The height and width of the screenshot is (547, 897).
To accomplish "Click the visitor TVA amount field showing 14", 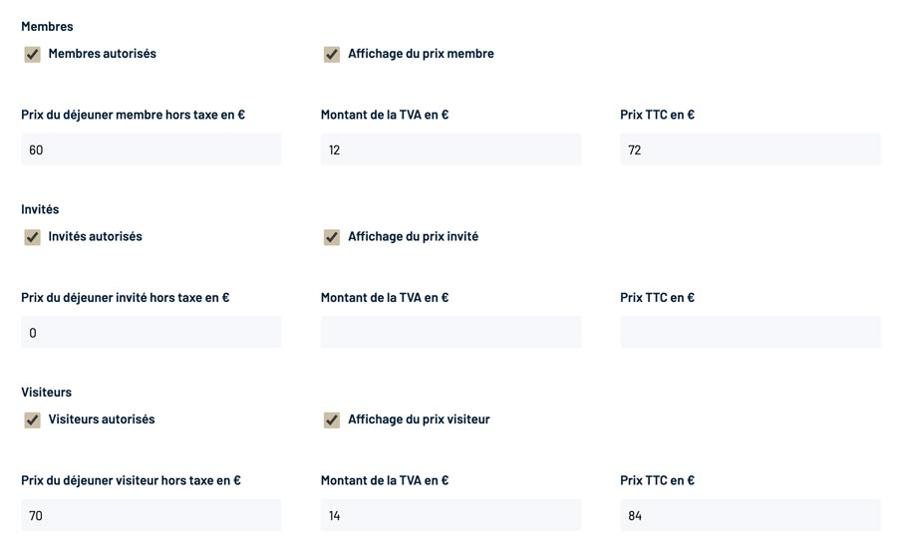I will (x=450, y=515).
